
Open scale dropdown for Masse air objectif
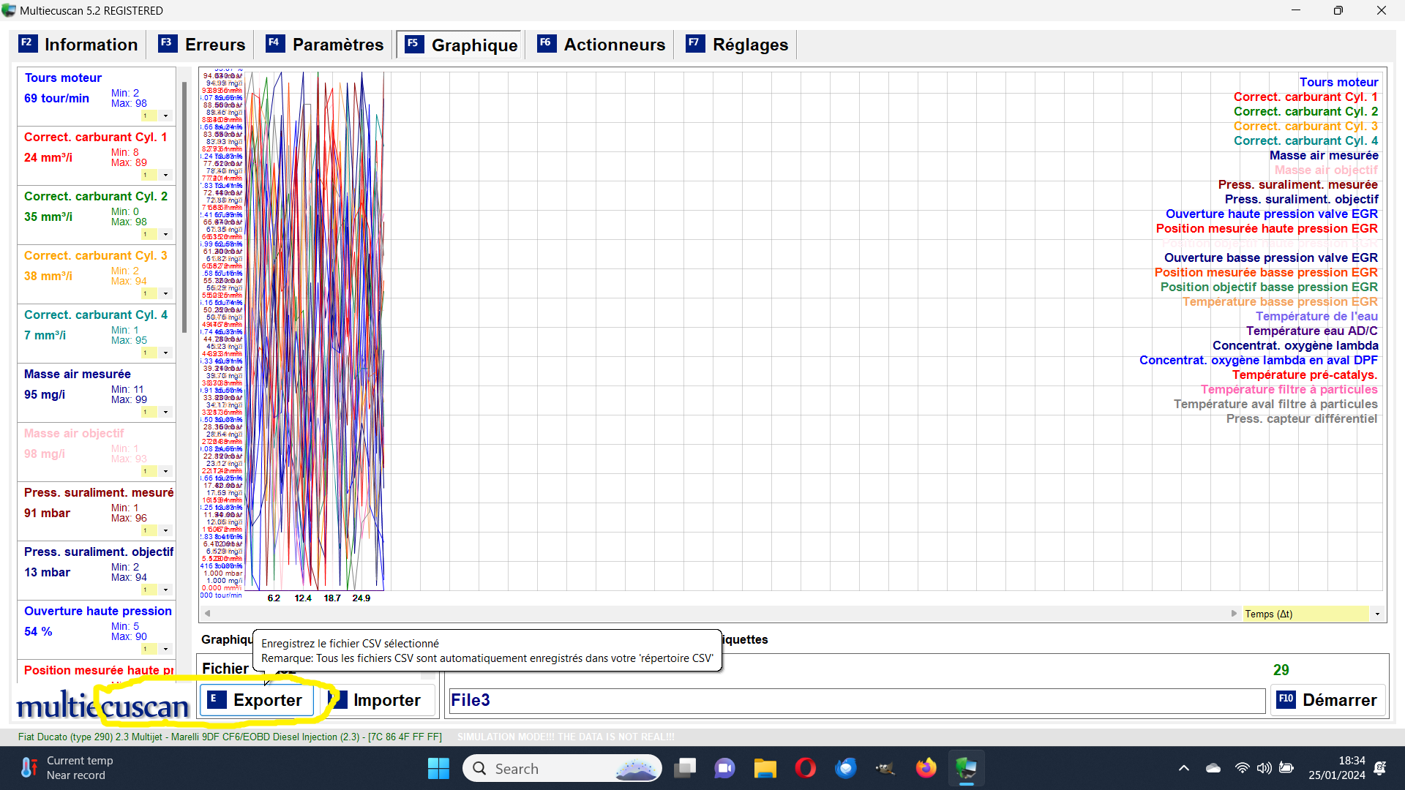tap(165, 471)
